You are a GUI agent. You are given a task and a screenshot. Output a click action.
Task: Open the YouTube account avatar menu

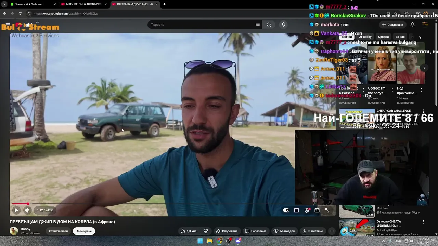(x=425, y=24)
